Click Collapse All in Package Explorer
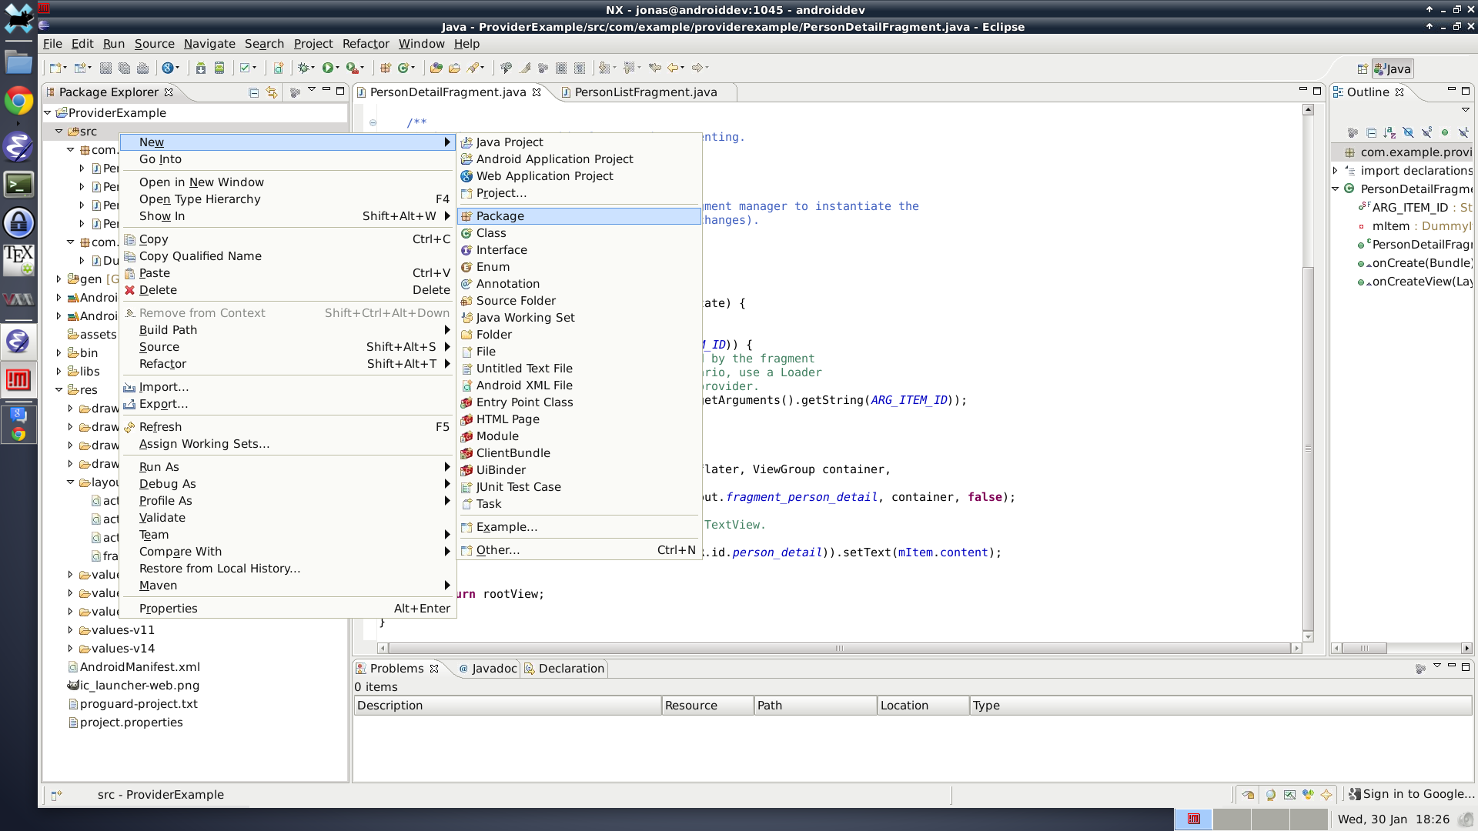 coord(253,92)
